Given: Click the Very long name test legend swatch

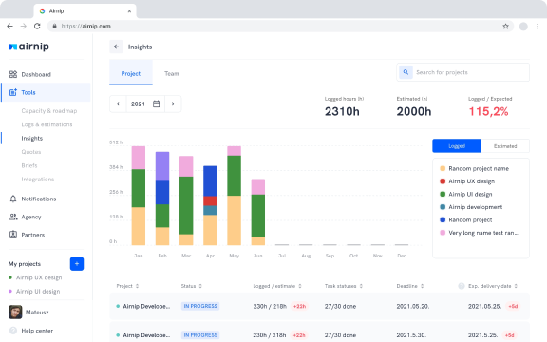Looking at the screenshot, I should pos(443,233).
